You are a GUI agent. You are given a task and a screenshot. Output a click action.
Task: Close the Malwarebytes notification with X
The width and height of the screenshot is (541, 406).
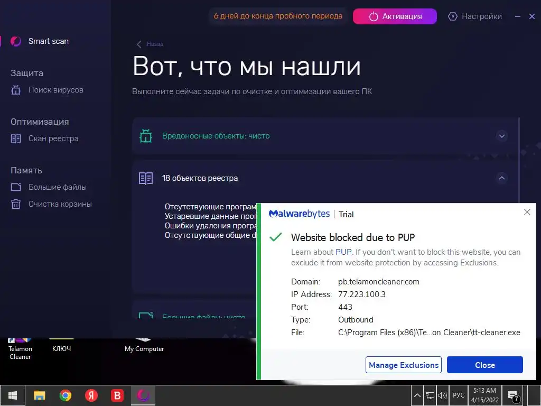click(x=527, y=212)
